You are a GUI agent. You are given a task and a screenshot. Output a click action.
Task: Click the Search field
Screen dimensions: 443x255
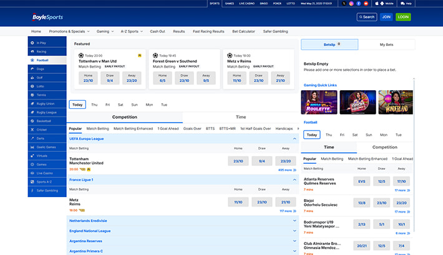pyautogui.click(x=367, y=17)
